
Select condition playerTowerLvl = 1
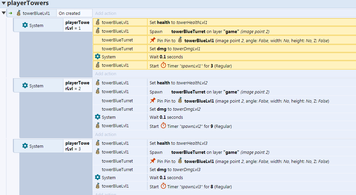coord(77,25)
